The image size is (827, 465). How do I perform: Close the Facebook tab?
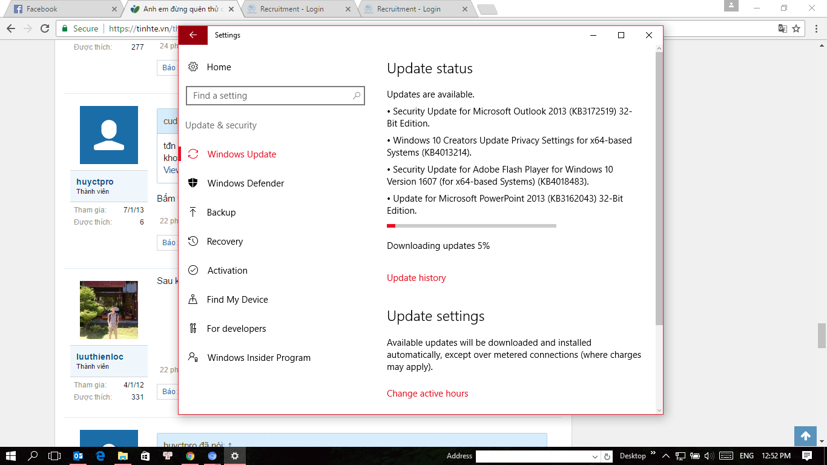click(115, 9)
